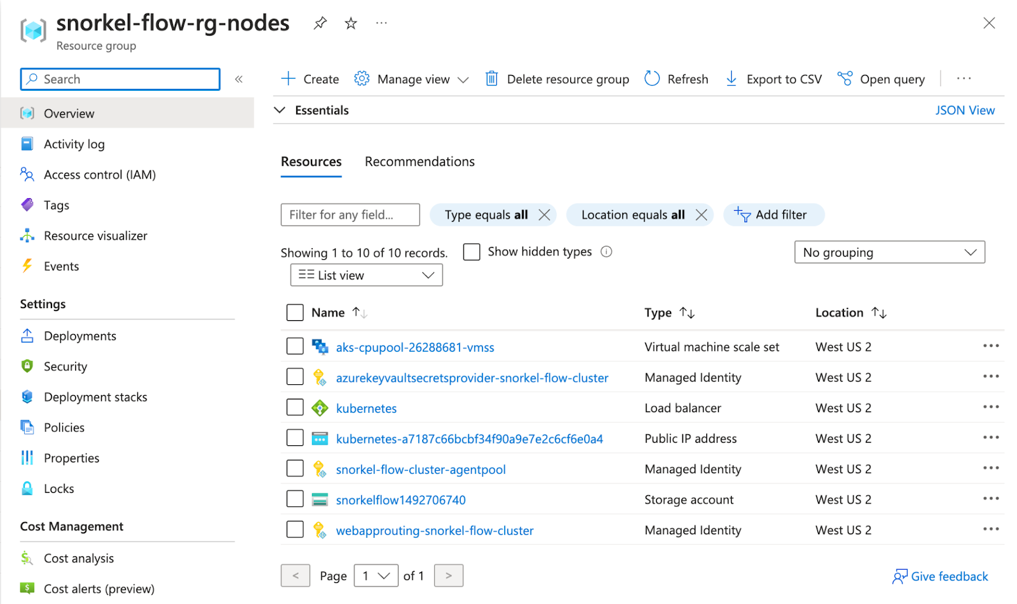Pin the snorkel-flow-rg-nodes resource group
1017x604 pixels.
click(320, 23)
